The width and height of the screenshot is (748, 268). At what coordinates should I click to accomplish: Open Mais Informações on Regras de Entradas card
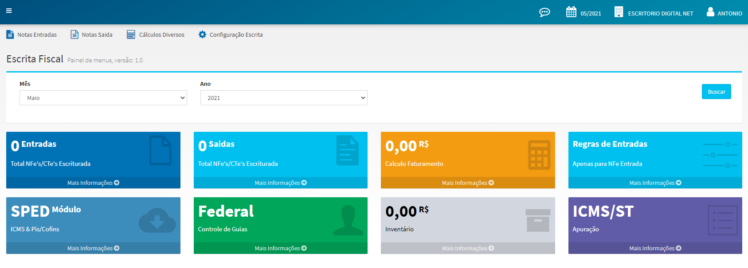coord(655,183)
